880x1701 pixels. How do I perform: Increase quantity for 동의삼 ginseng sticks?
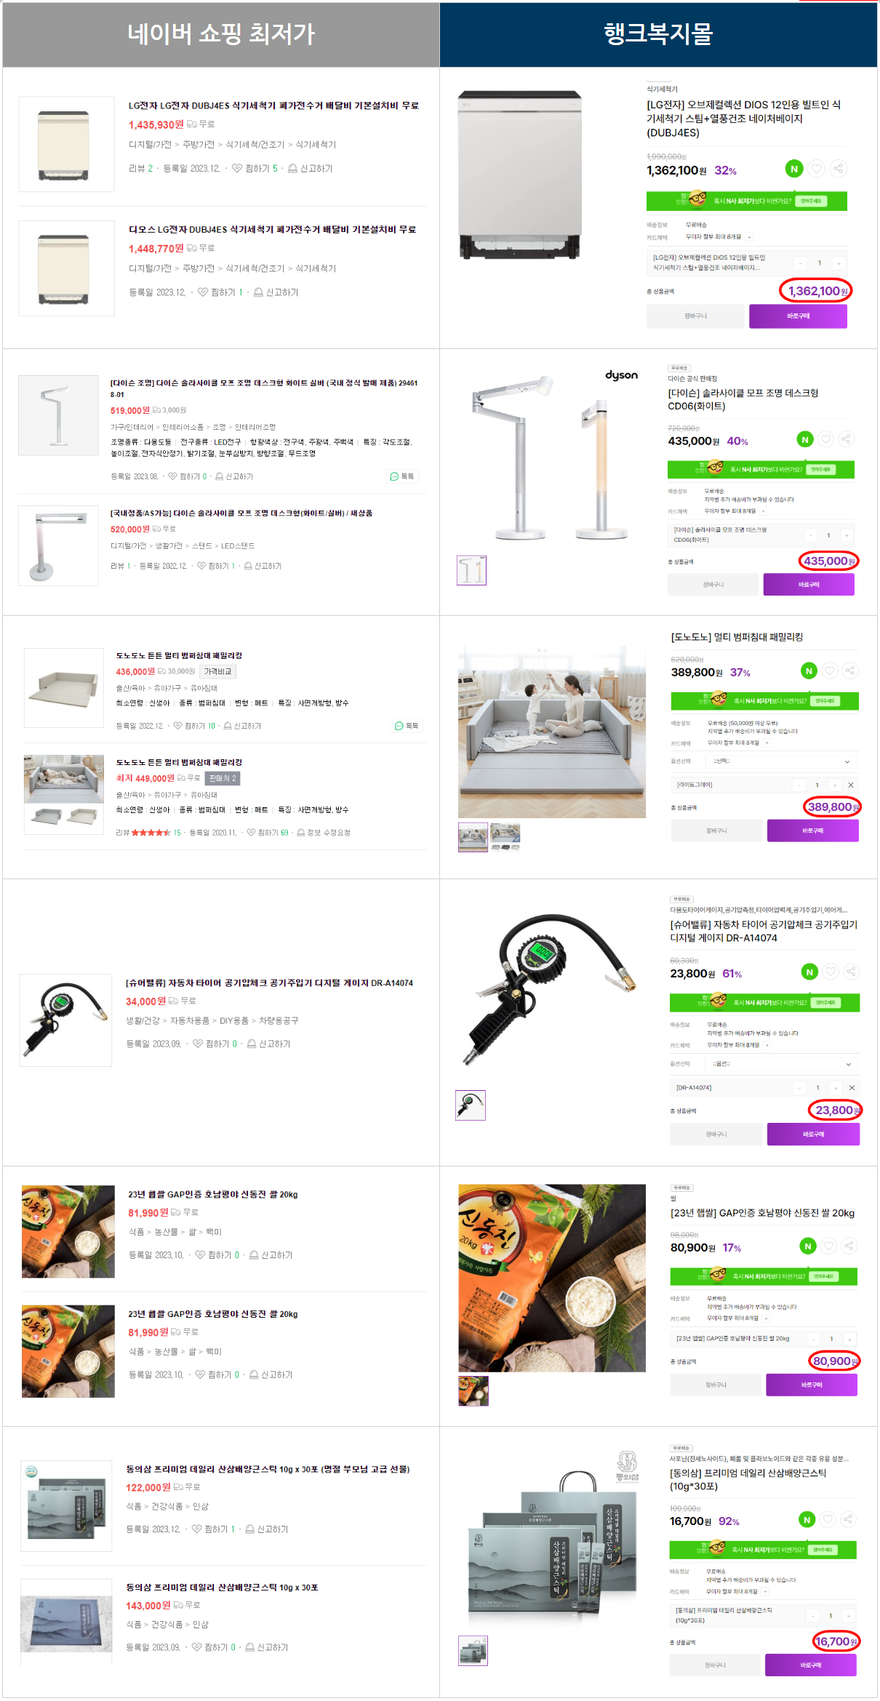coord(848,1616)
